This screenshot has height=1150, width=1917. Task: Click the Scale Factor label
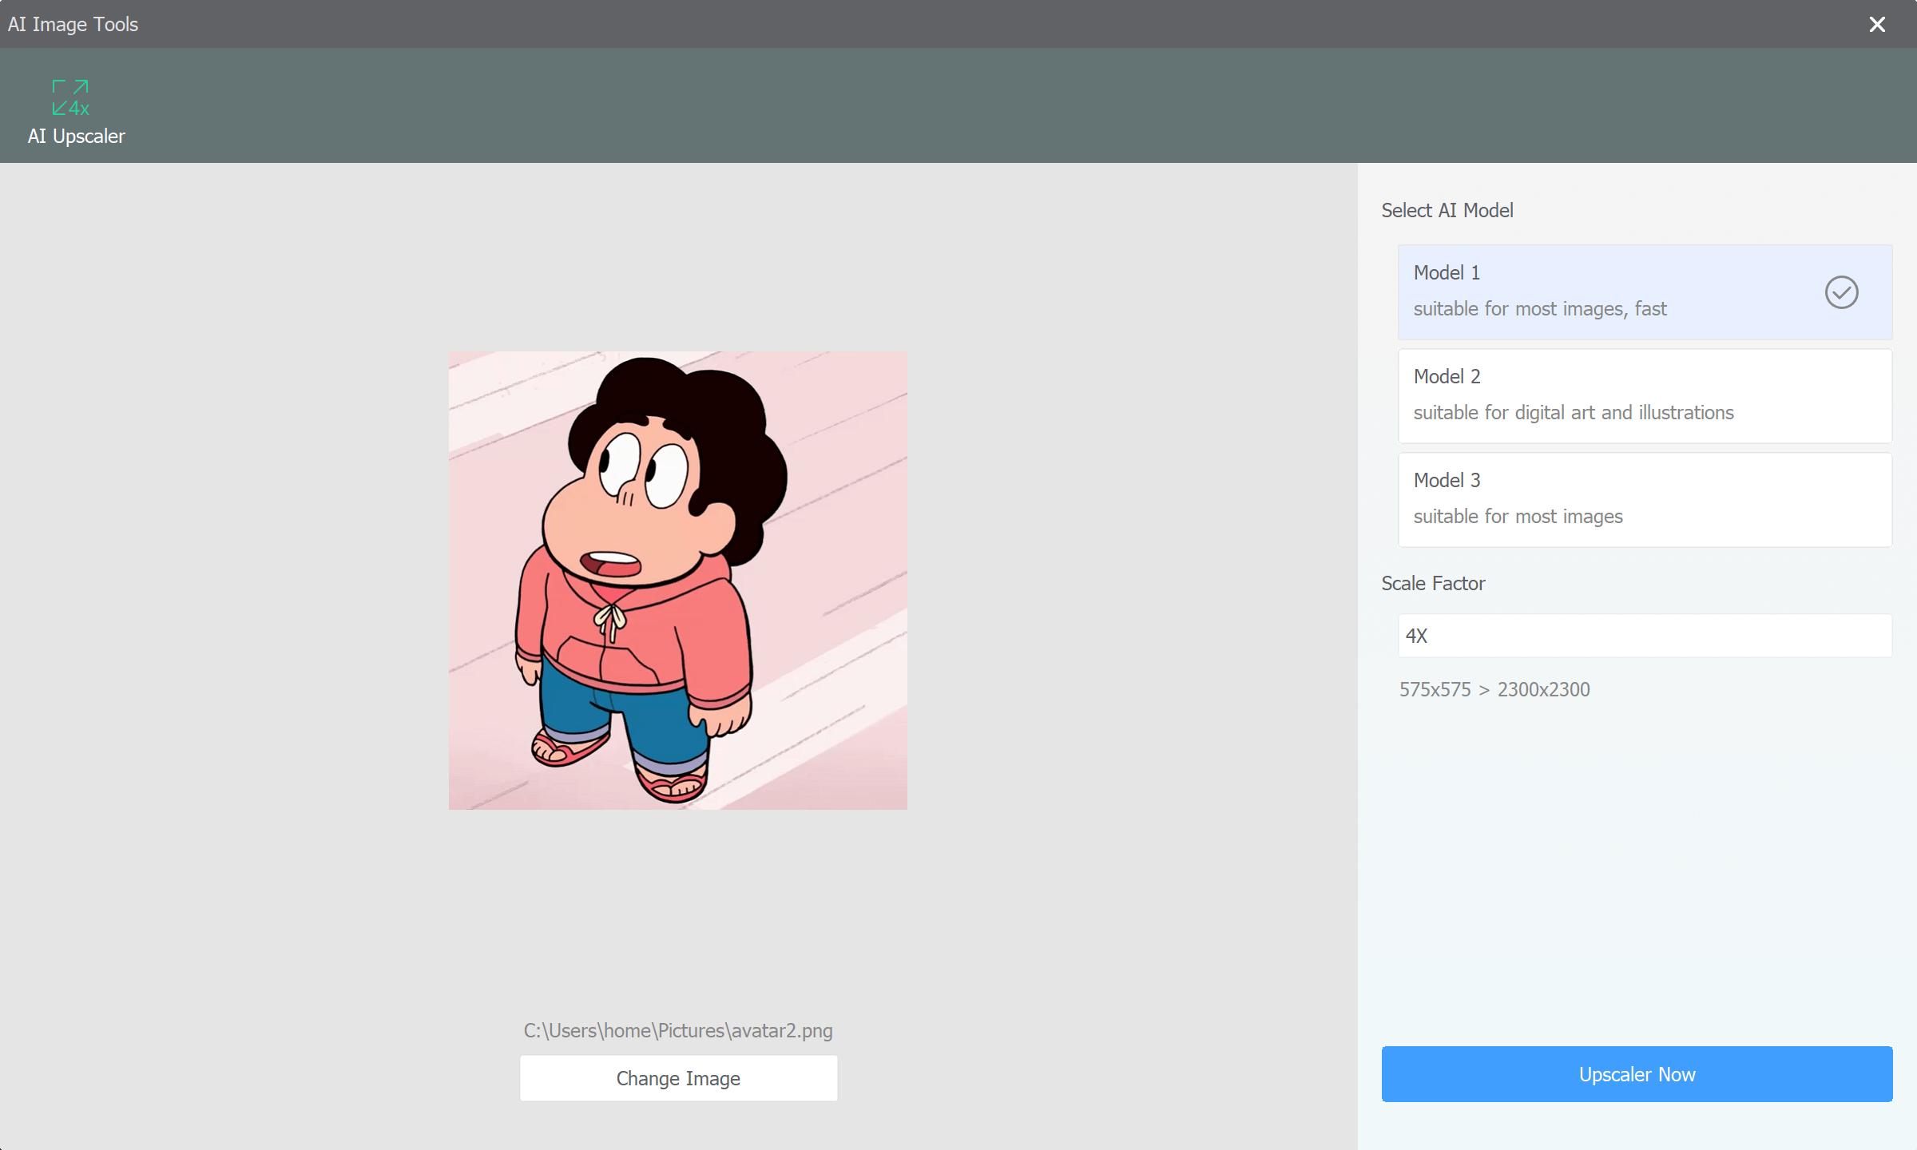pyautogui.click(x=1433, y=583)
